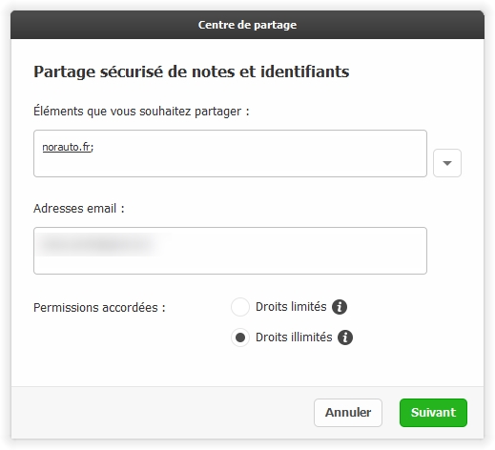Open the info icon beside Droits limités
Screen dimensions: 495x450
pos(340,307)
